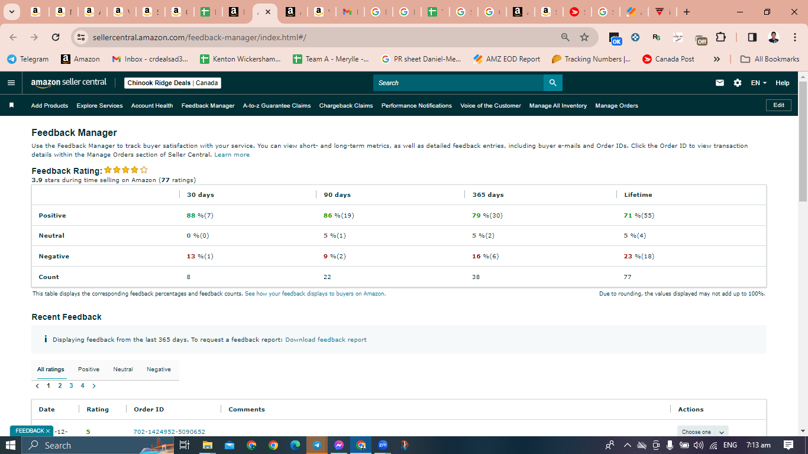The image size is (808, 454).
Task: Open the Choose one actions dropdown
Action: tap(703, 432)
